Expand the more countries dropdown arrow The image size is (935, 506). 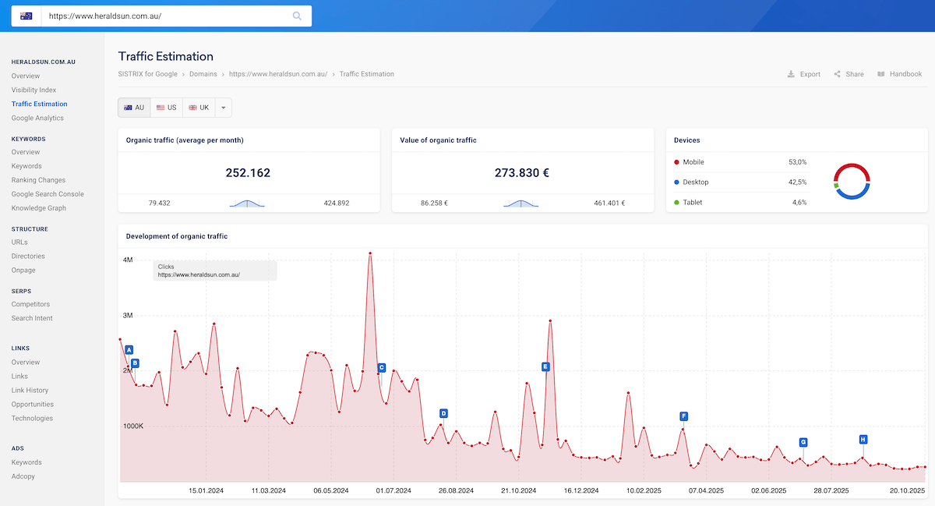(223, 108)
